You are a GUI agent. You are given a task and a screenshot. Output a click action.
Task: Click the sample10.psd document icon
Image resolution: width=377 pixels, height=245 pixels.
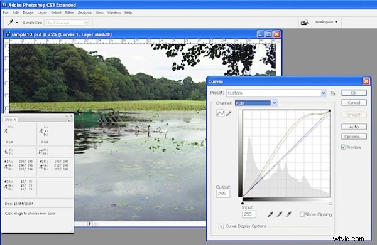click(8, 34)
